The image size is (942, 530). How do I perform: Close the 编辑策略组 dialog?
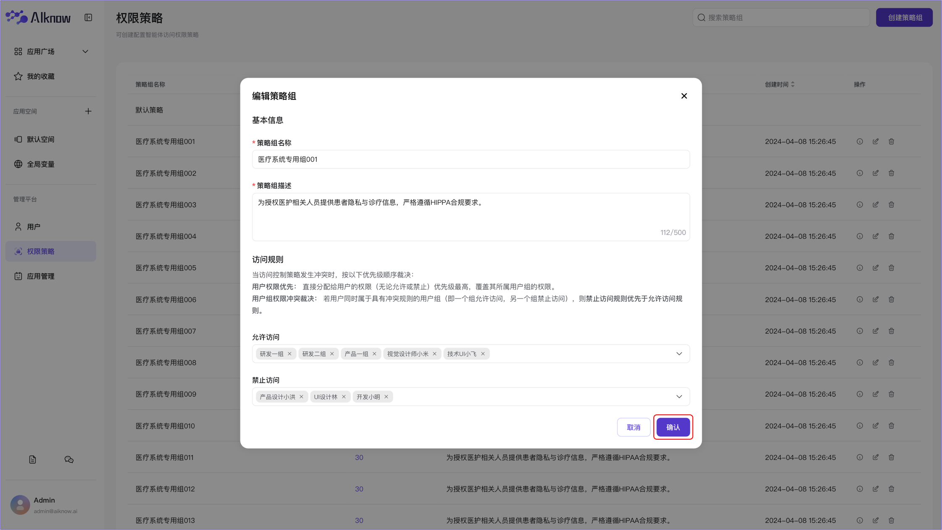684,96
